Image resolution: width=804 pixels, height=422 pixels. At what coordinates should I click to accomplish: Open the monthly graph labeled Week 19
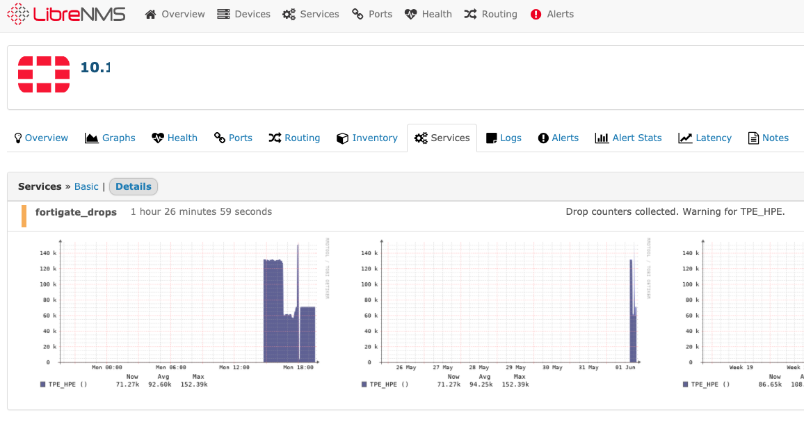click(741, 313)
